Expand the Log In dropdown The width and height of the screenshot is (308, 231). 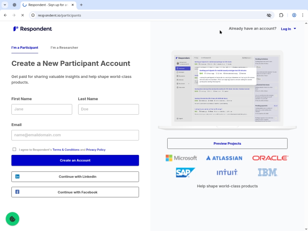289,29
